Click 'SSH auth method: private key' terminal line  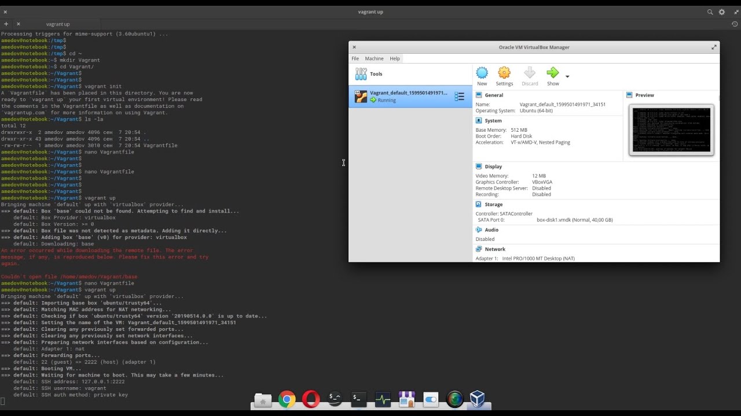click(71, 395)
